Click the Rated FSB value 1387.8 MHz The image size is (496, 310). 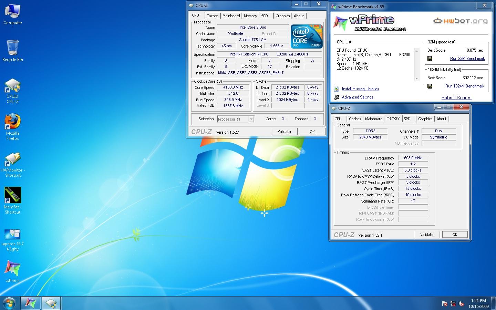(233, 106)
